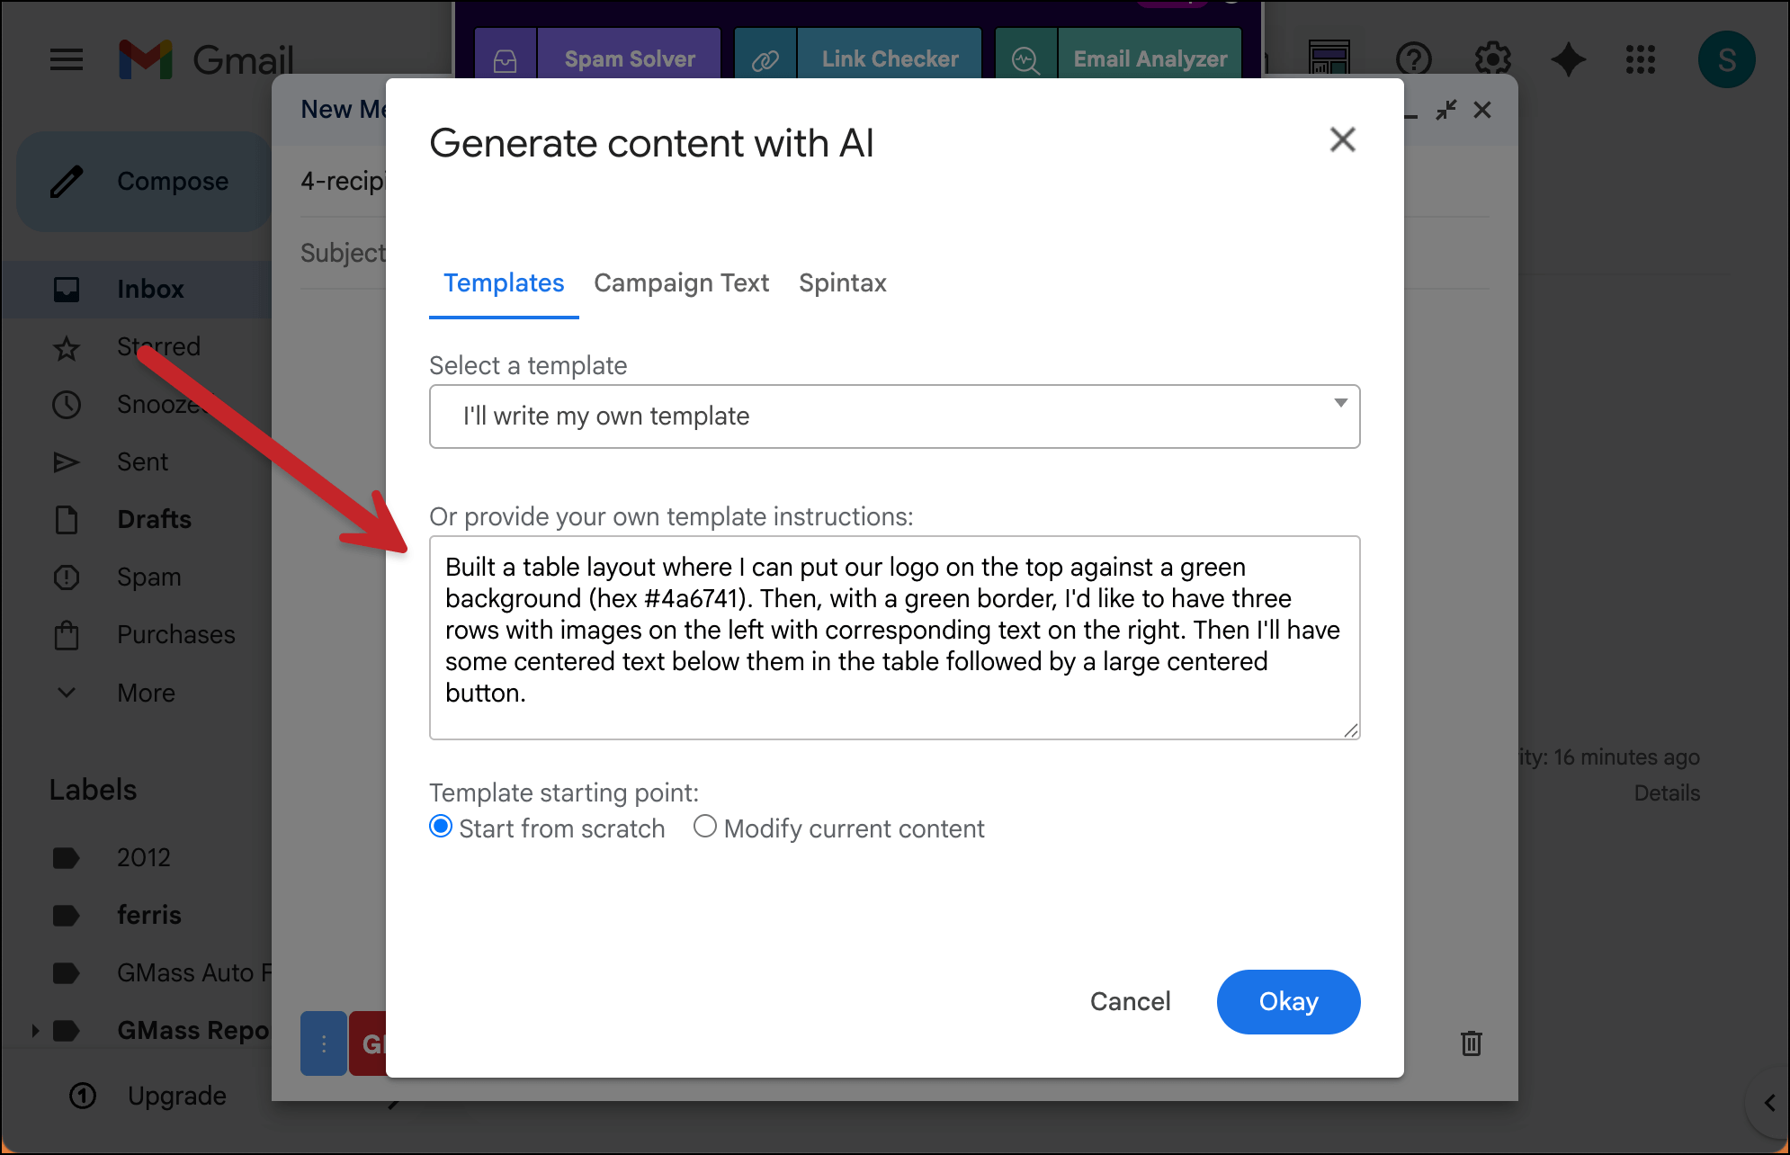Image resolution: width=1790 pixels, height=1155 pixels.
Task: Open the Spam Solver tool
Action: click(630, 59)
